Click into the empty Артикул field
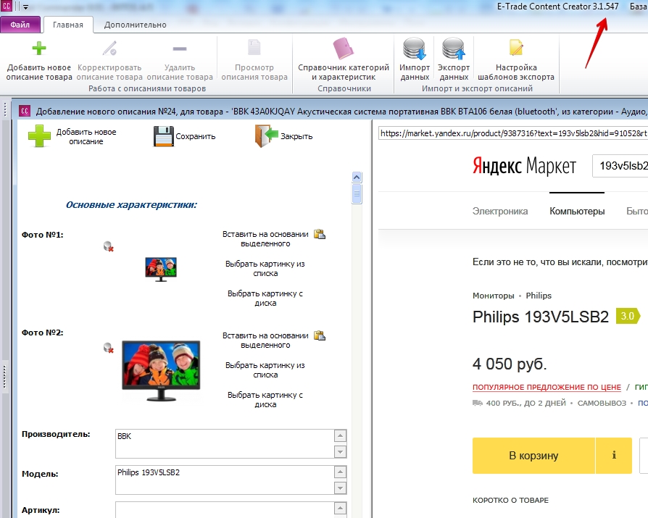 point(225,510)
